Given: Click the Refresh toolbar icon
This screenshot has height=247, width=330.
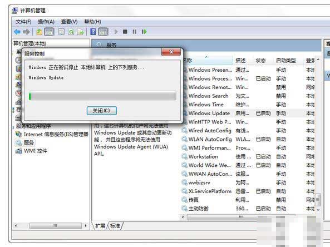Looking at the screenshot, I should tap(71, 32).
